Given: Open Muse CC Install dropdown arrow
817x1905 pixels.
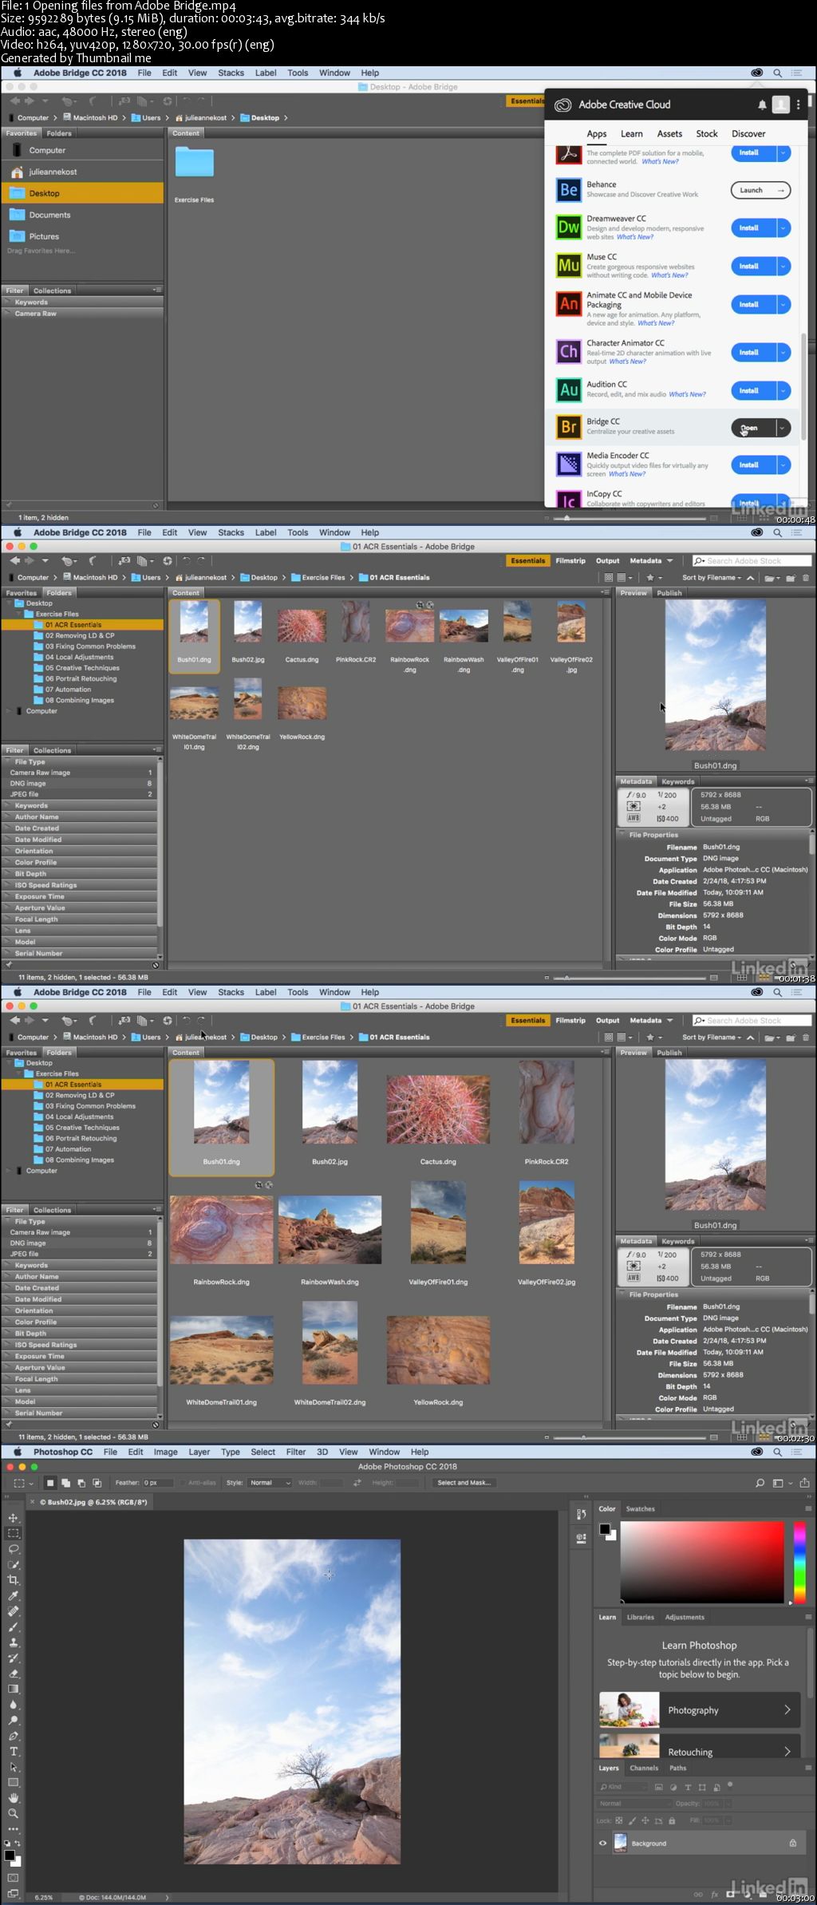Looking at the screenshot, I should [783, 266].
